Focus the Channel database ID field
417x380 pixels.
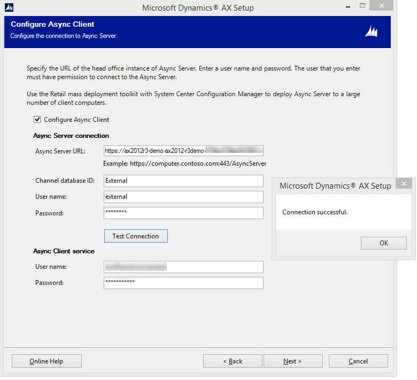click(183, 181)
